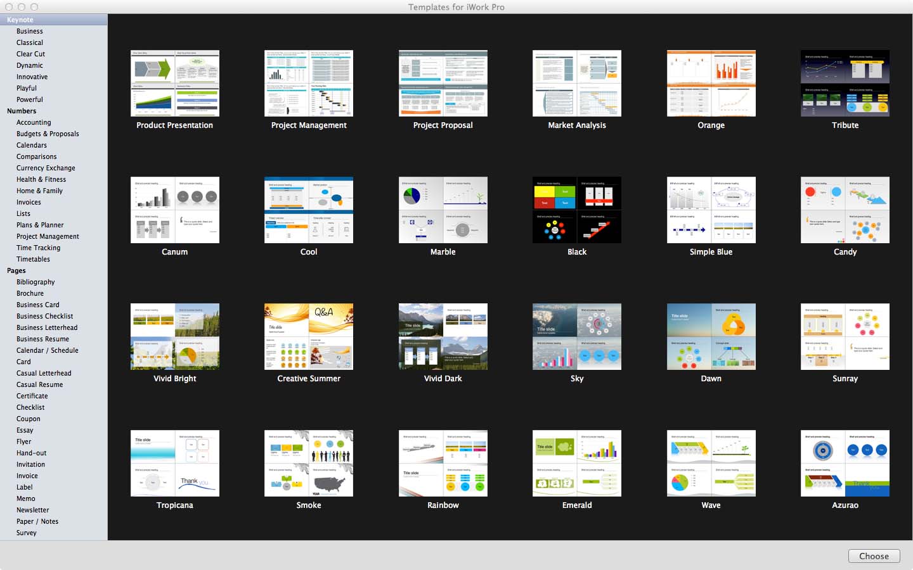Select the Vivid Dark template thumbnail
Screen dimensions: 913x570
[443, 336]
